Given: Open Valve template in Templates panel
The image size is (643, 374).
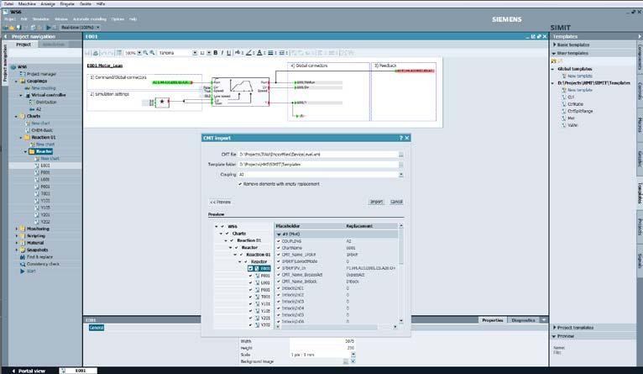Looking at the screenshot, I should point(572,124).
